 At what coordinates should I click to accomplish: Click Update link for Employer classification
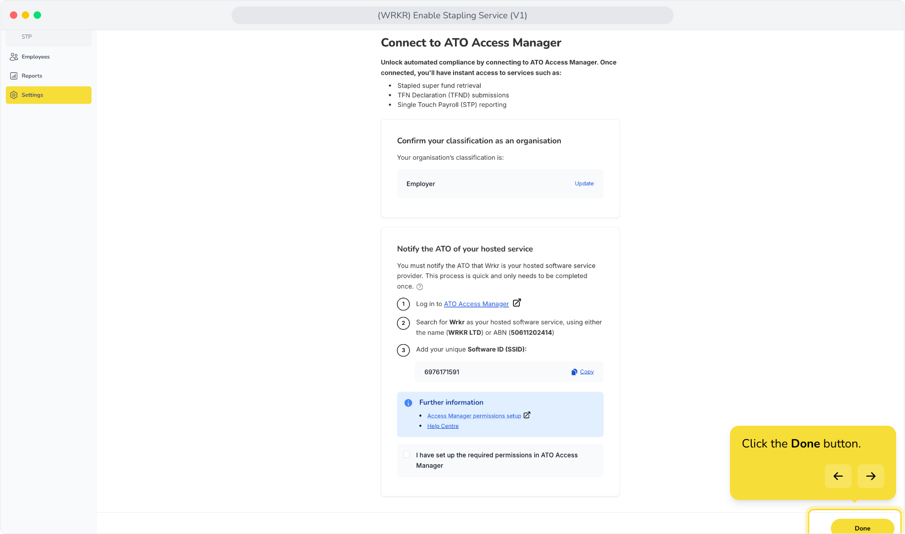tap(584, 183)
